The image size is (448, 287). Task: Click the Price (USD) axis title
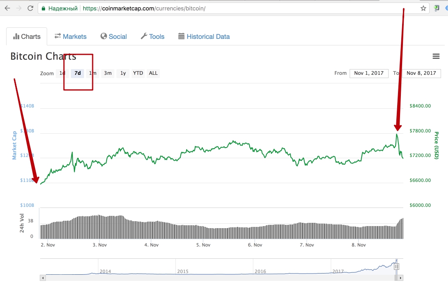pyautogui.click(x=436, y=146)
